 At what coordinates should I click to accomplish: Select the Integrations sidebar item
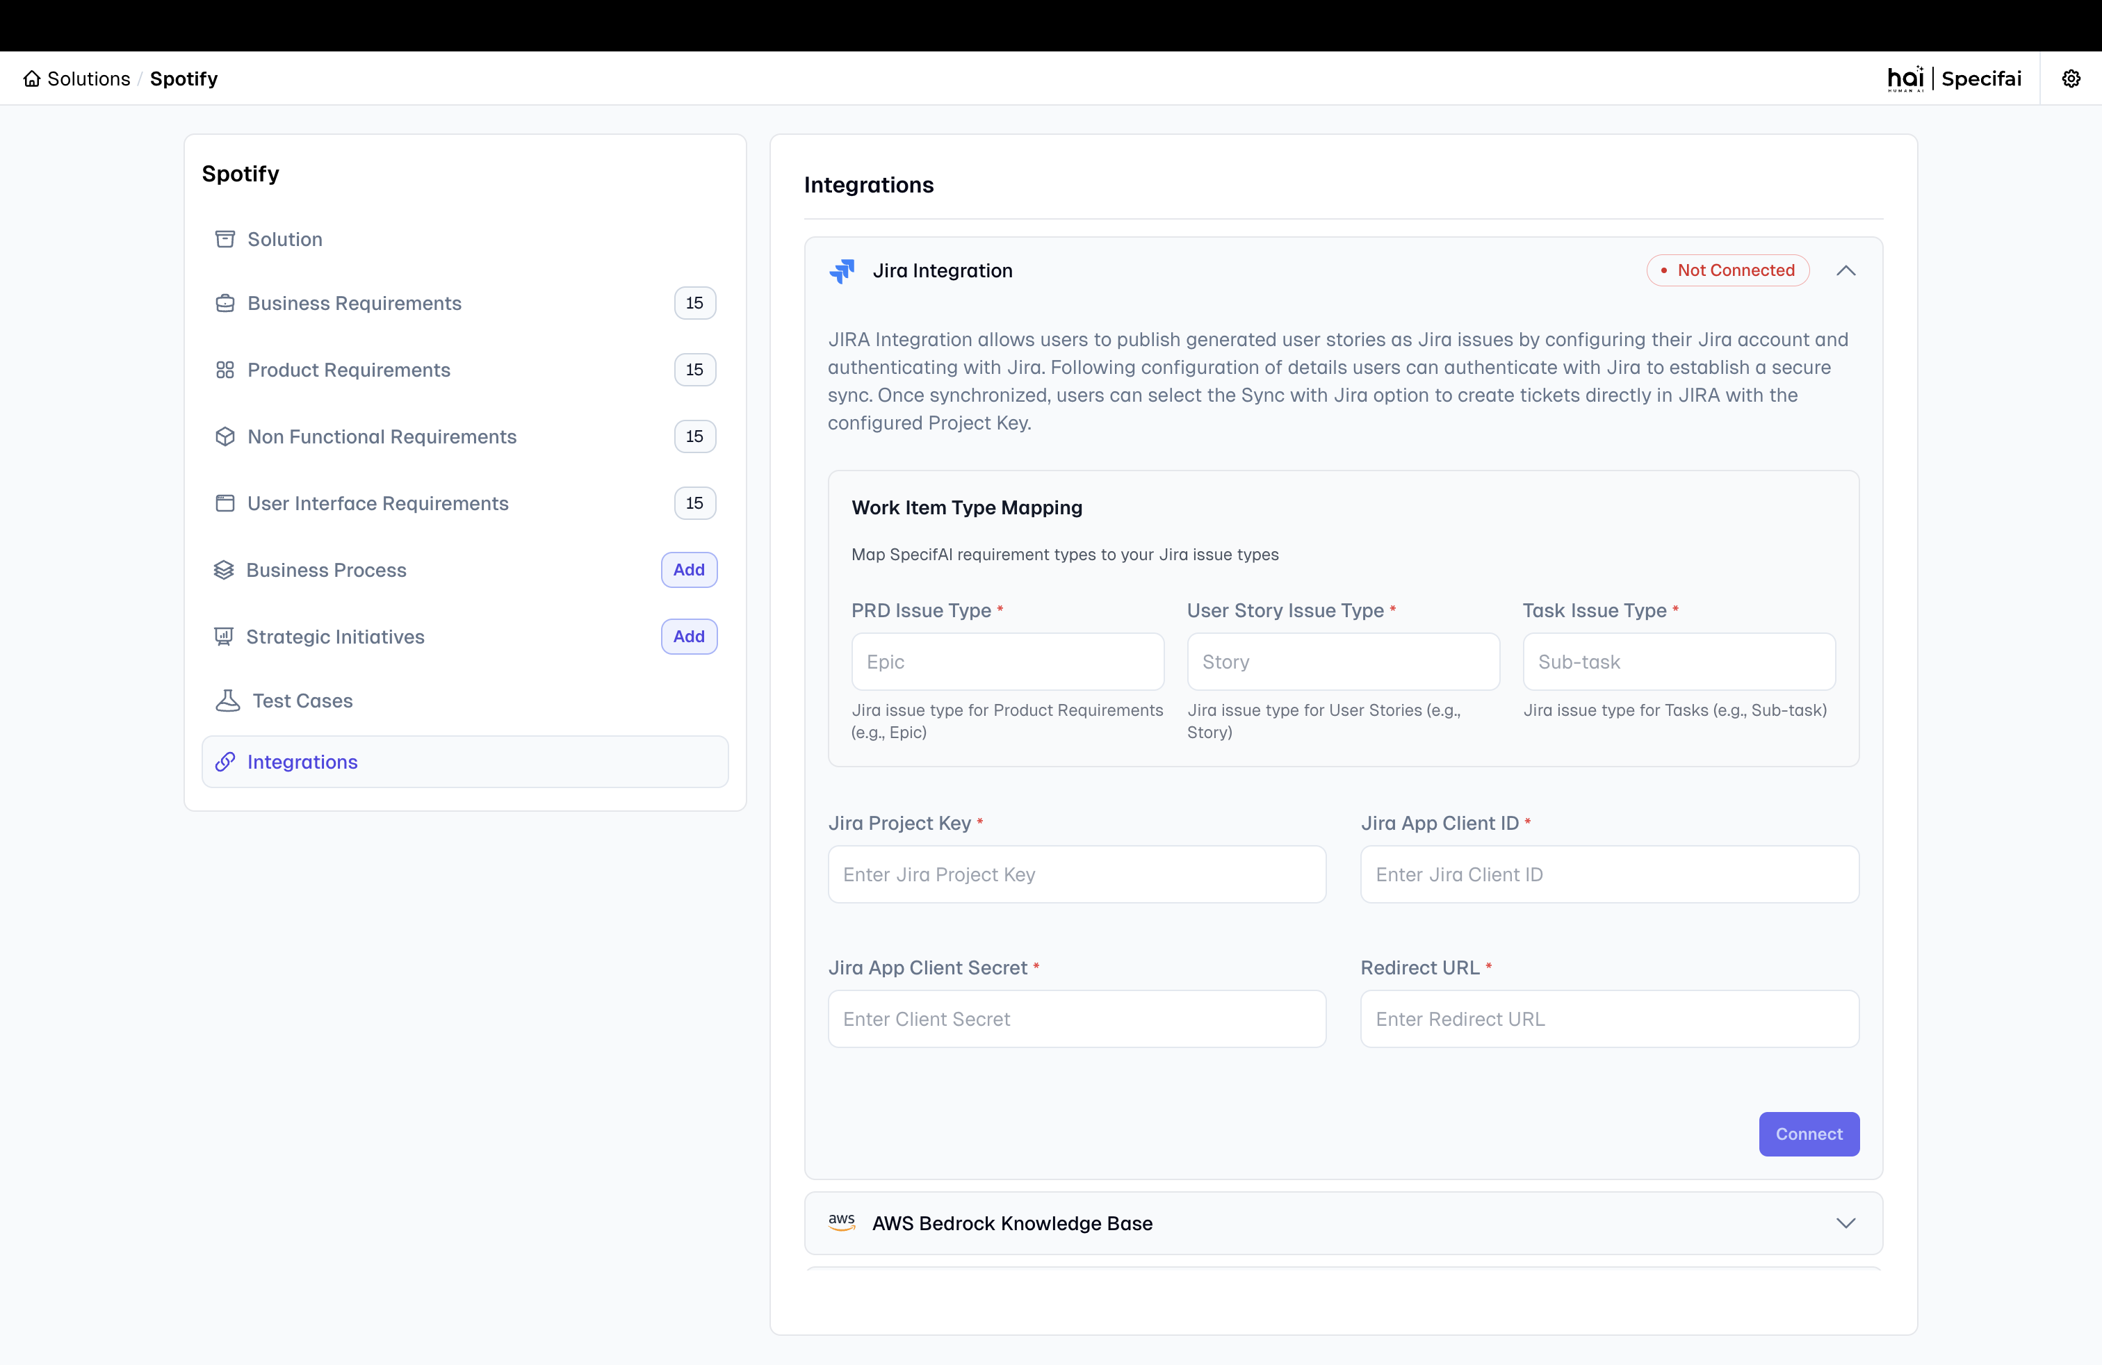pos(466,761)
